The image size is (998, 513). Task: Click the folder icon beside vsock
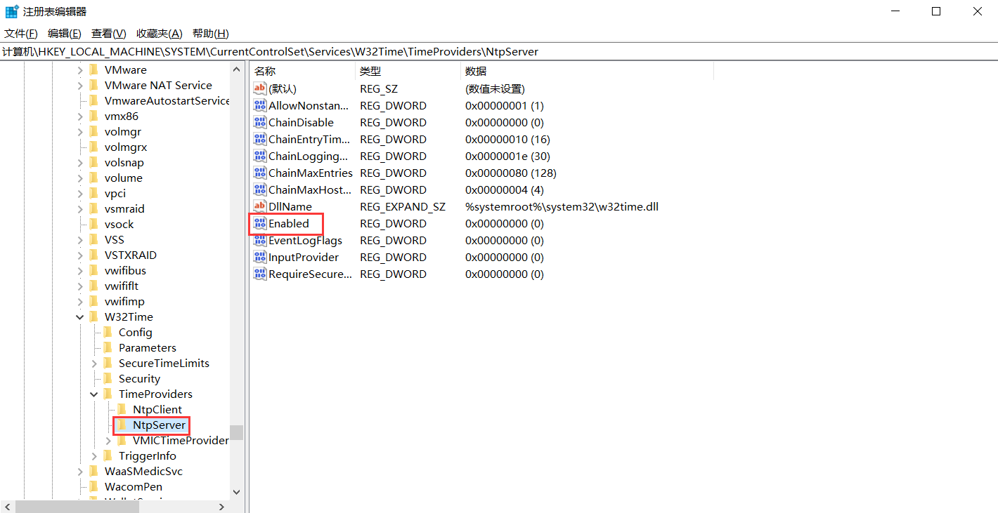coord(93,225)
